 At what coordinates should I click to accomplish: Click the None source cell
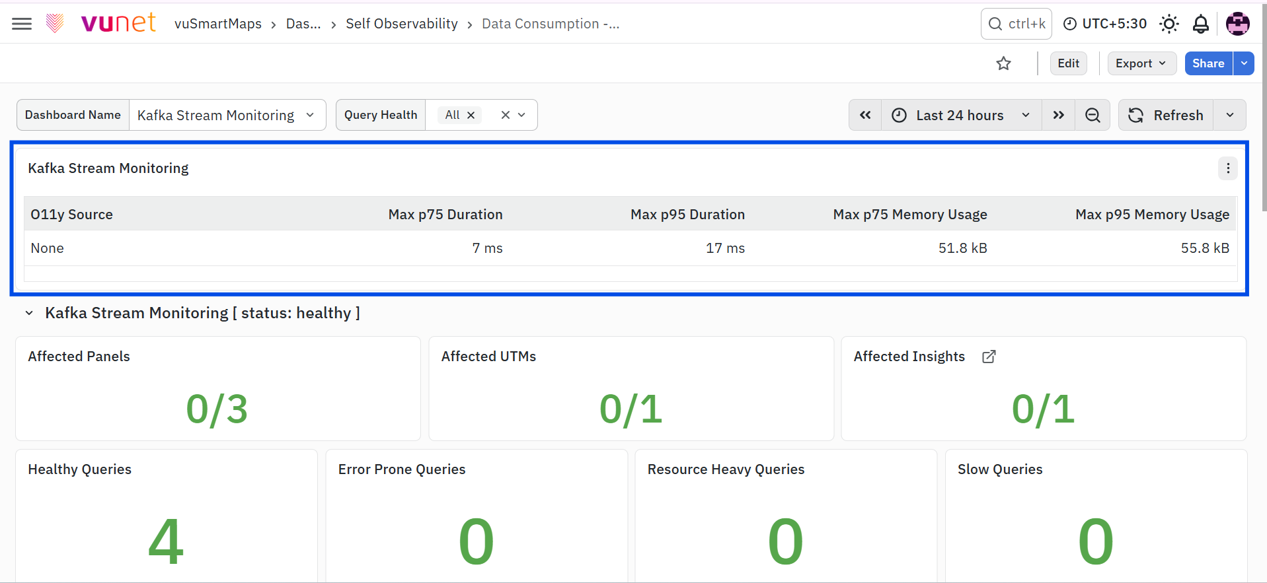pyautogui.click(x=48, y=248)
